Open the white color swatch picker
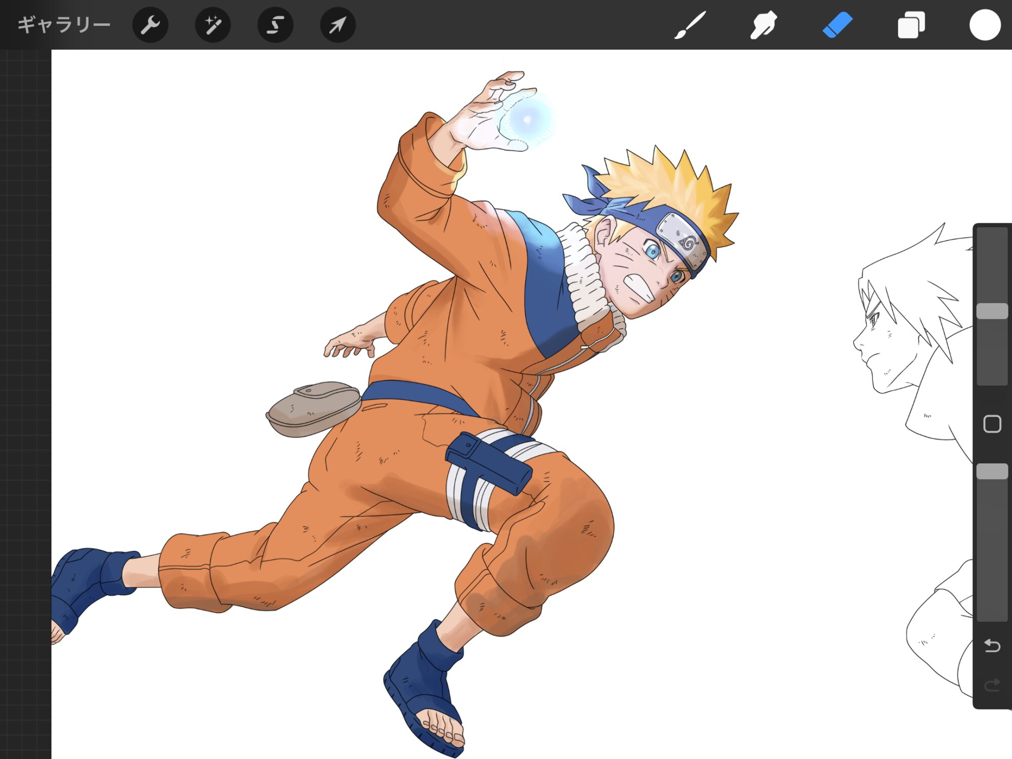Viewport: 1012px width, 759px height. pos(985,25)
